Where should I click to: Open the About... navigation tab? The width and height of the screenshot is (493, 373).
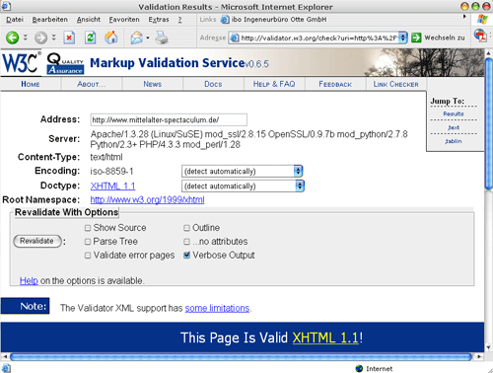(92, 84)
